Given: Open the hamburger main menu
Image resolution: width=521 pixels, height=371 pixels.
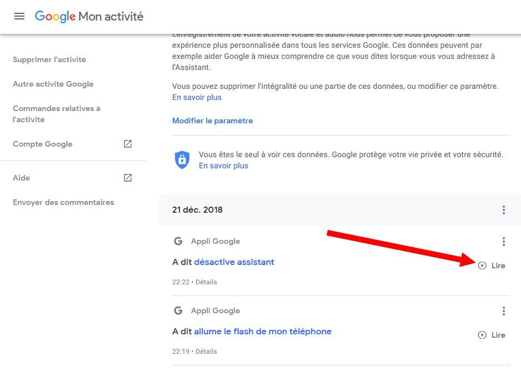Looking at the screenshot, I should [x=19, y=16].
